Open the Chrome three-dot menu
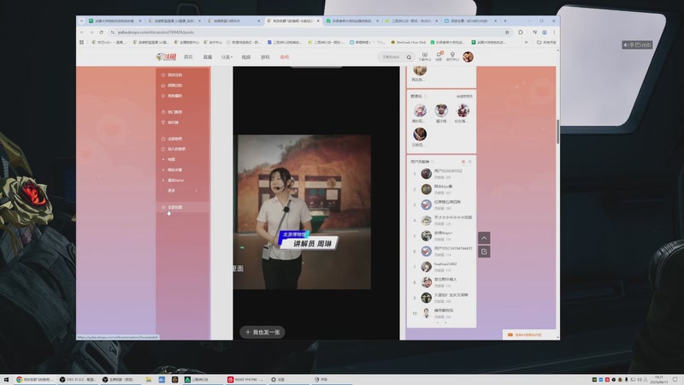This screenshot has width=684, height=385. 554,33
